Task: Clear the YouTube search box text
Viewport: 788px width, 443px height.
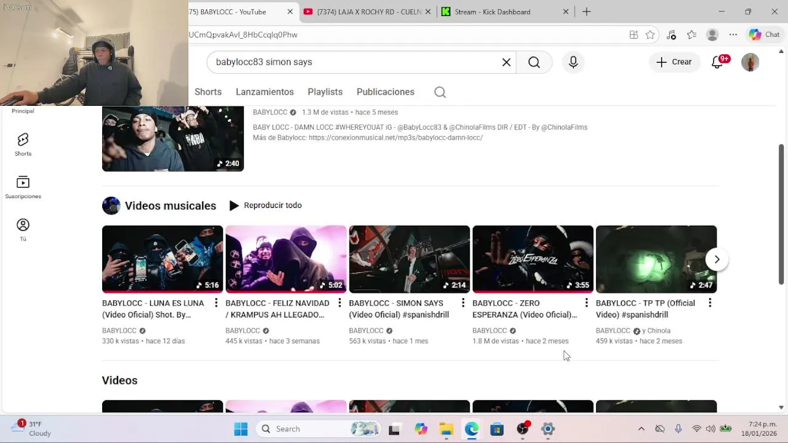Action: point(506,62)
